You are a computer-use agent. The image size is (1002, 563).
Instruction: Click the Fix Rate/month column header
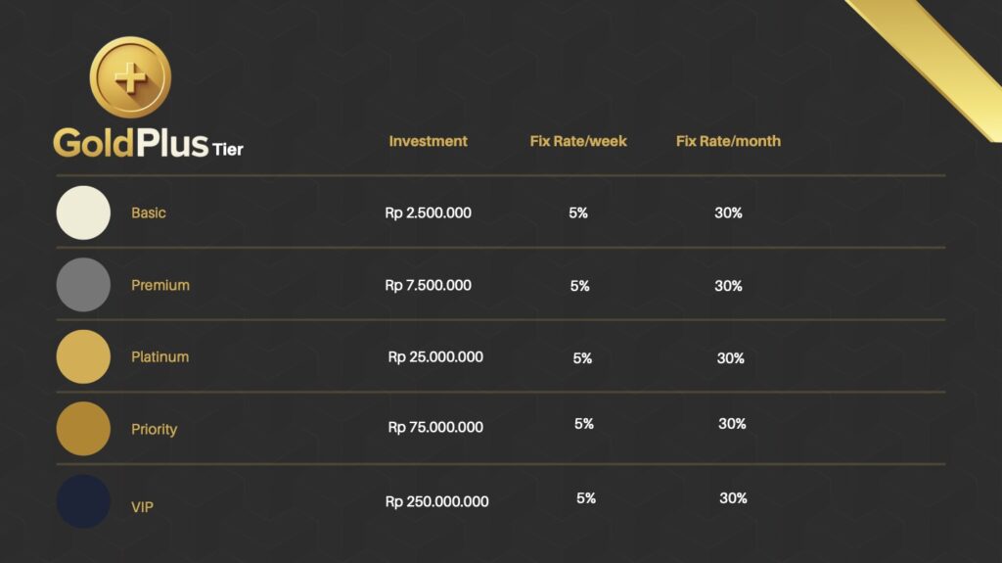728,141
